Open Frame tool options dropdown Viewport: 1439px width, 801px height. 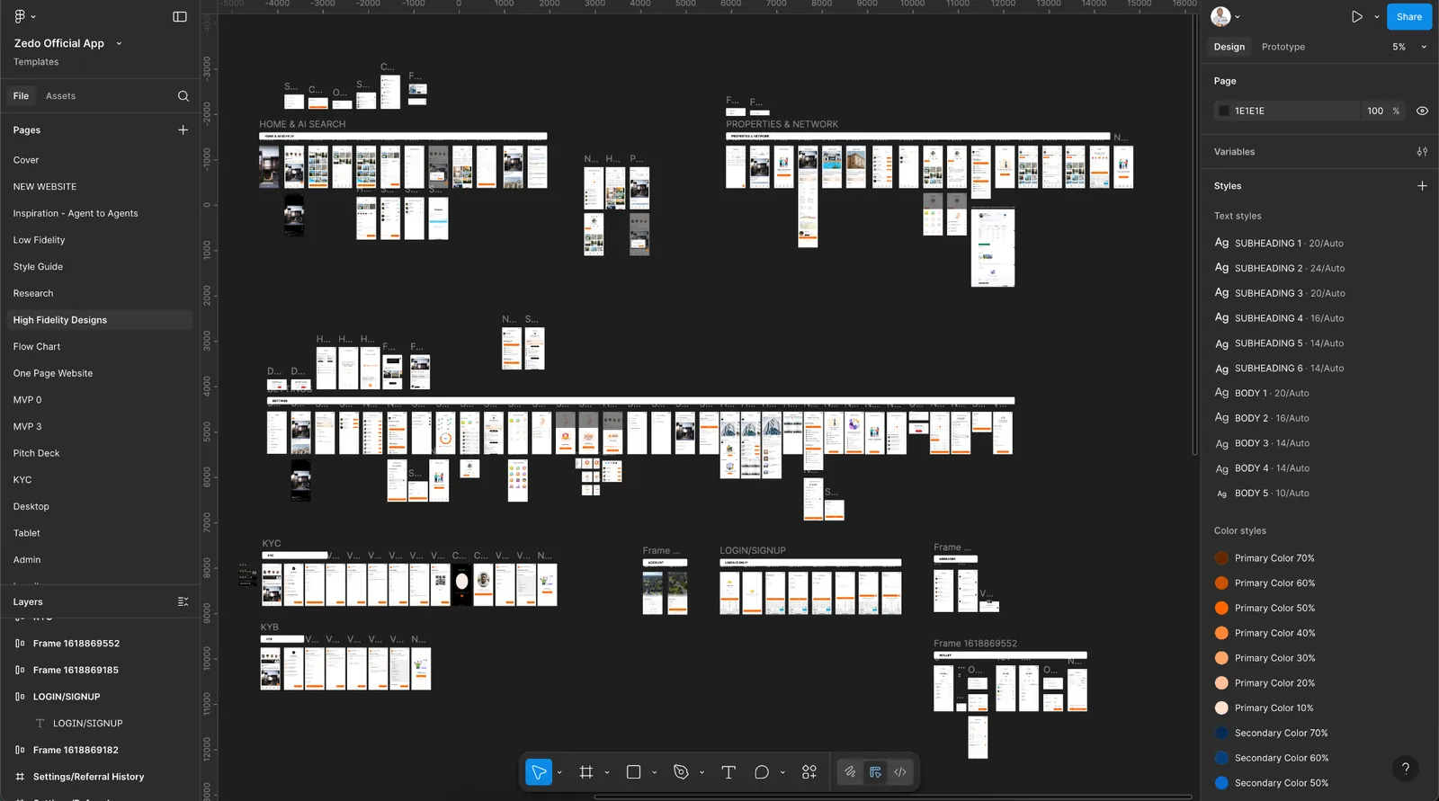[x=607, y=772]
